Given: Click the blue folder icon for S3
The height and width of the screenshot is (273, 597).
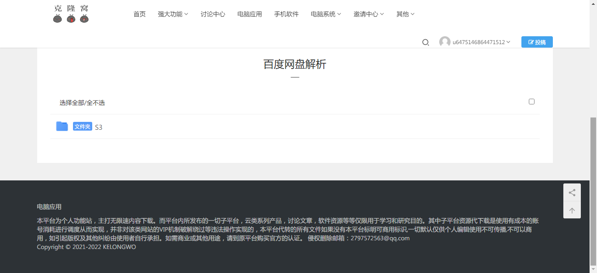Looking at the screenshot, I should (x=62, y=127).
